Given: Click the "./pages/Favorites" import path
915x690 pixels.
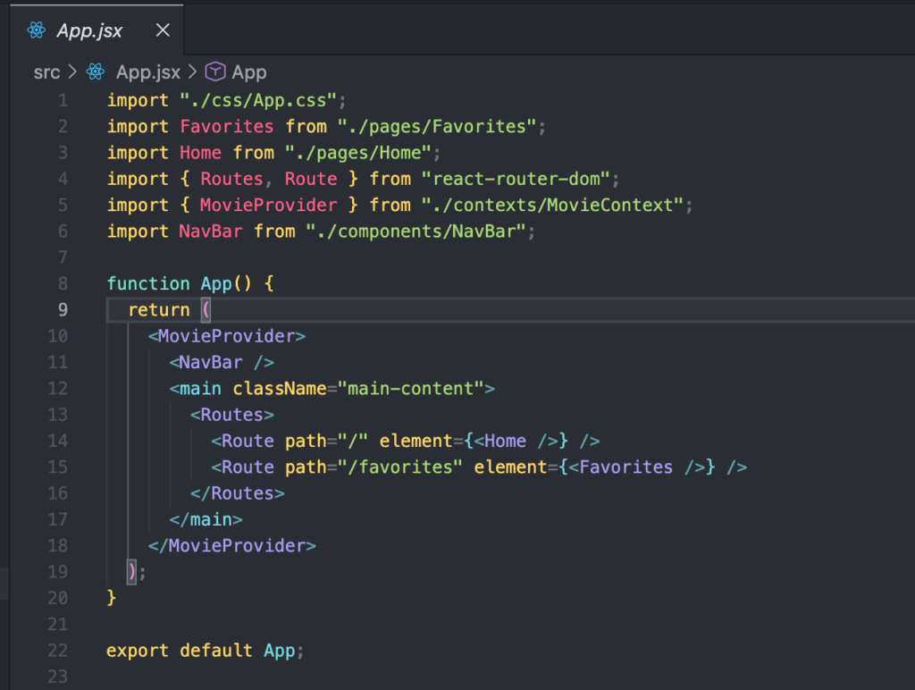Looking at the screenshot, I should pyautogui.click(x=437, y=127).
